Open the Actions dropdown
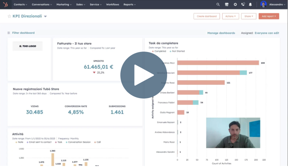 [x=230, y=16]
